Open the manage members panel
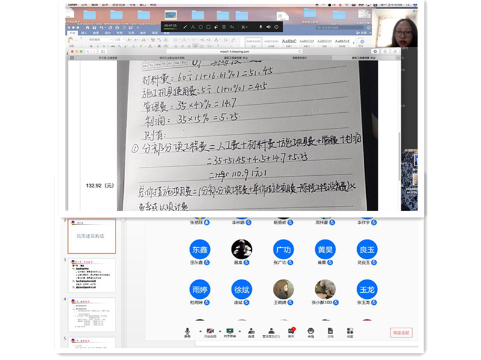Image resolution: width=481 pixels, height=360 pixels. (271, 331)
